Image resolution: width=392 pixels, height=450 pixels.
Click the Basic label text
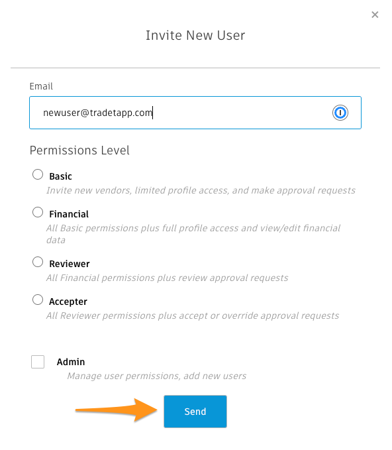(x=60, y=176)
